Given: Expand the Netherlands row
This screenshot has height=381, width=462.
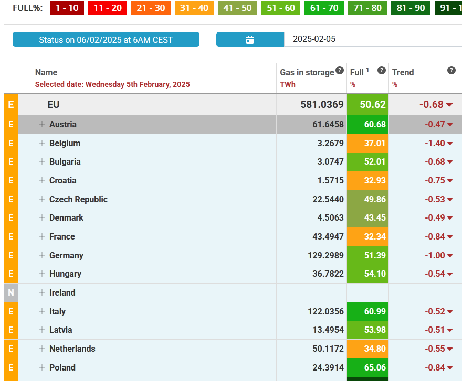Looking at the screenshot, I should coord(42,349).
